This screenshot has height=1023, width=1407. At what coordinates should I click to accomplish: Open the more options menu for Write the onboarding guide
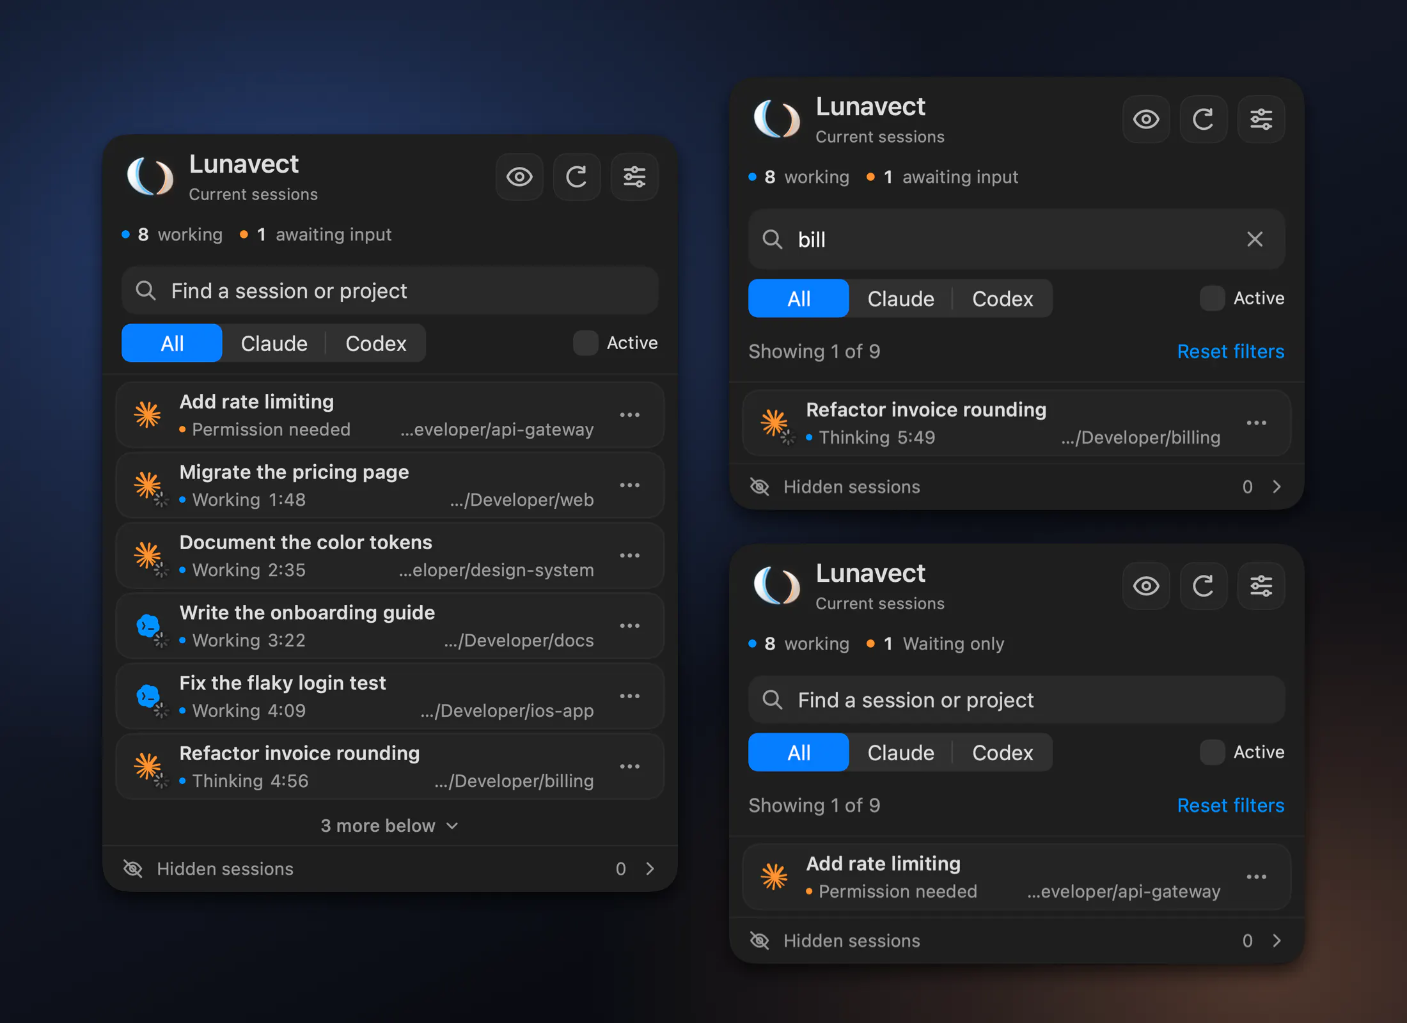630,626
